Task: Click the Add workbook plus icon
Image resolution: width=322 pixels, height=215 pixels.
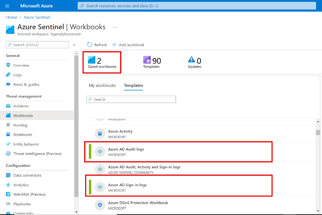Action: [114, 45]
